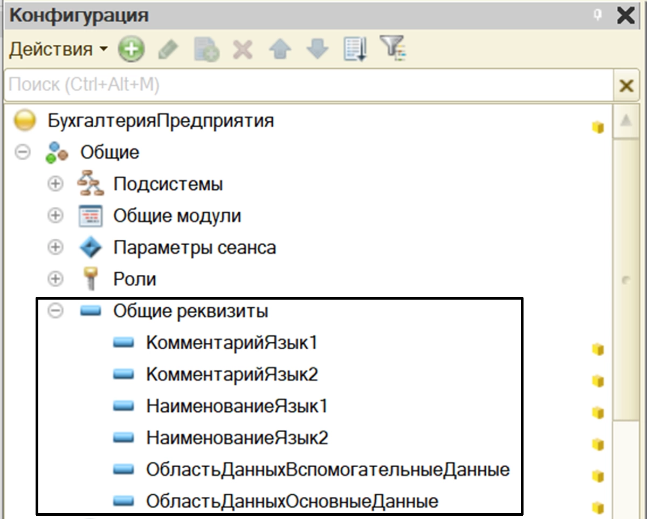
Task: Click the Copy object toolbar icon
Action: (x=206, y=50)
